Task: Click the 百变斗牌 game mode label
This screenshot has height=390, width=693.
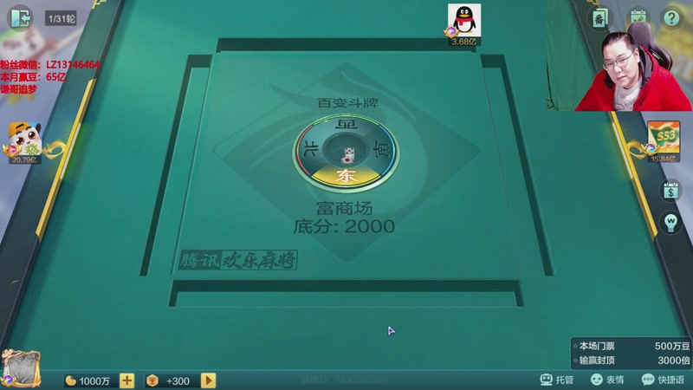Action: tap(348, 102)
